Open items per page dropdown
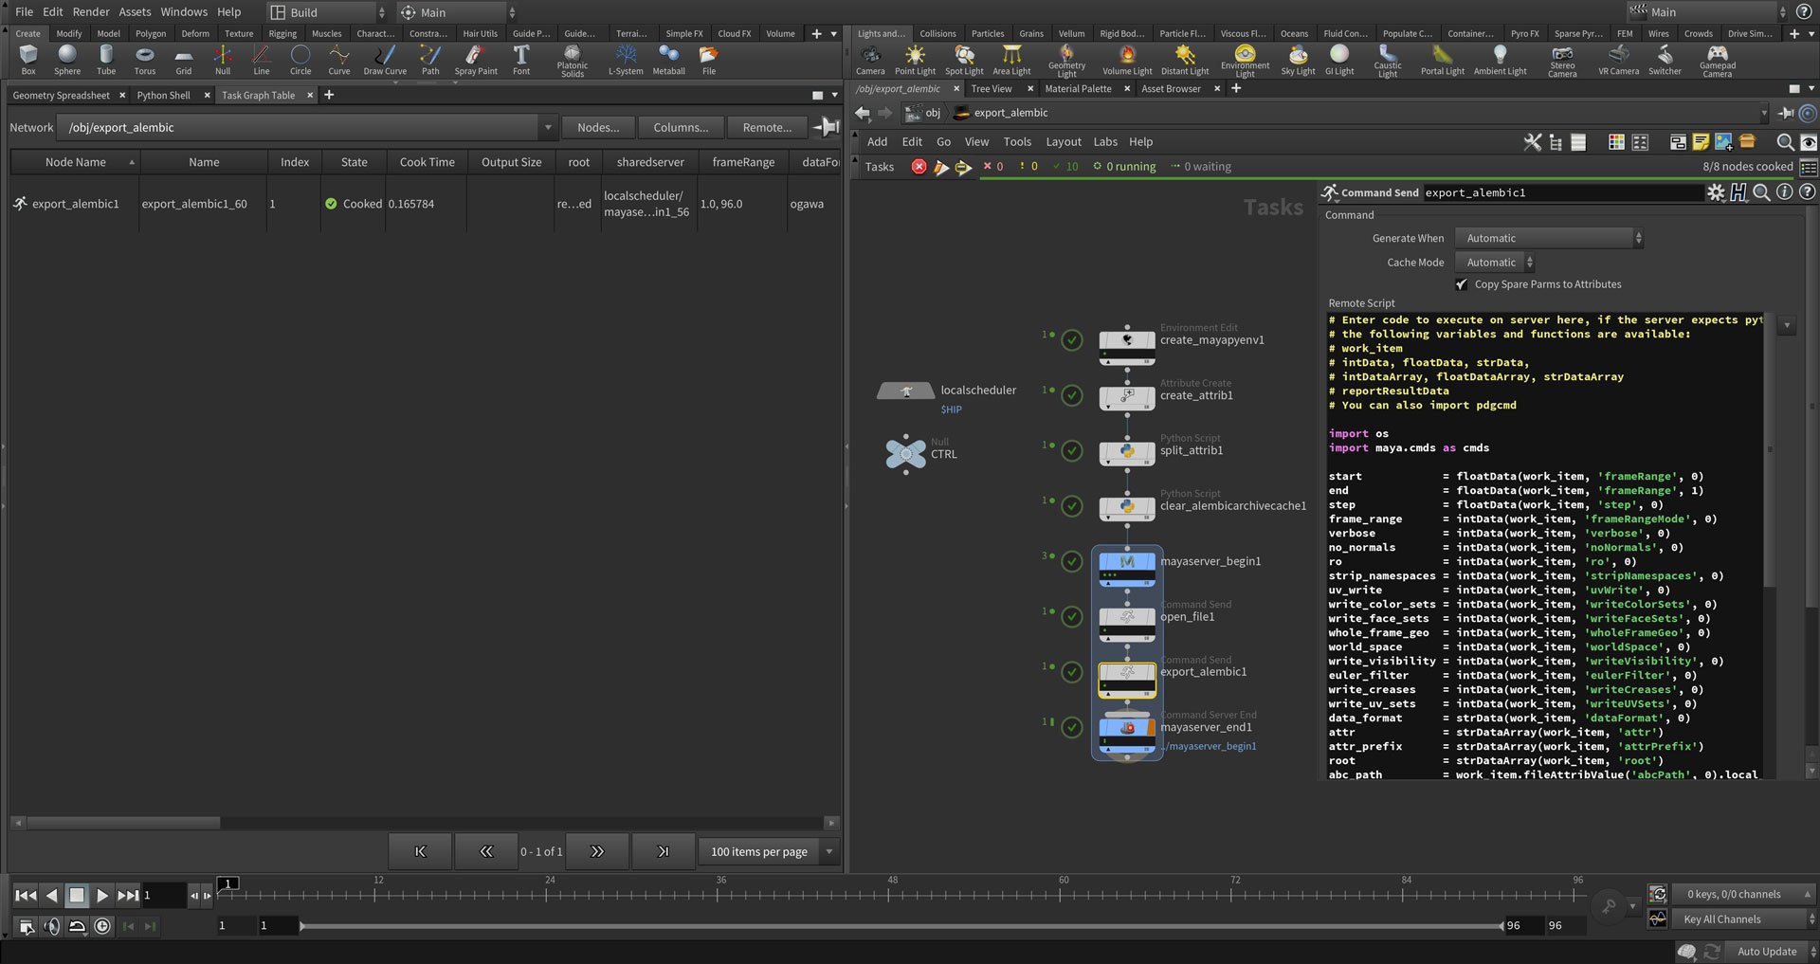 pos(769,851)
